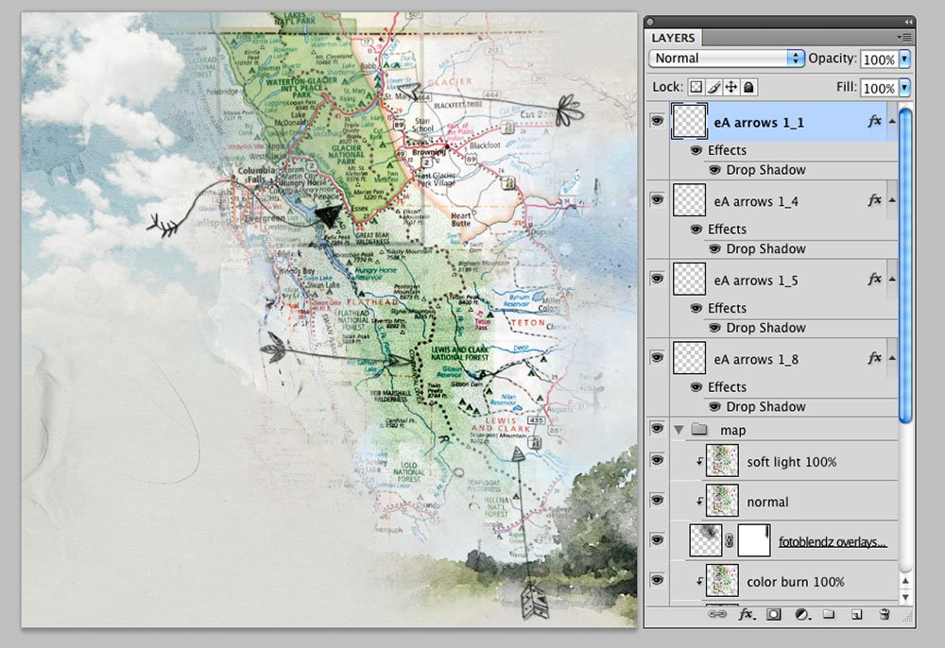The image size is (945, 648).
Task: Click the Fill value field
Action: click(879, 88)
